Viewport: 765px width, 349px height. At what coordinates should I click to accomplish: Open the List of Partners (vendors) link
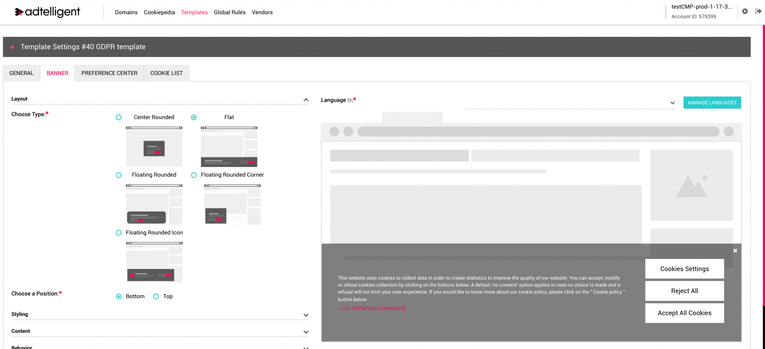click(x=373, y=308)
